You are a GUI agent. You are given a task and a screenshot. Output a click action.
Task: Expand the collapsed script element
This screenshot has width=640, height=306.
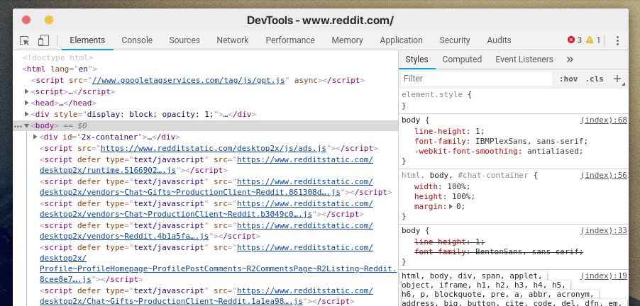(27, 91)
